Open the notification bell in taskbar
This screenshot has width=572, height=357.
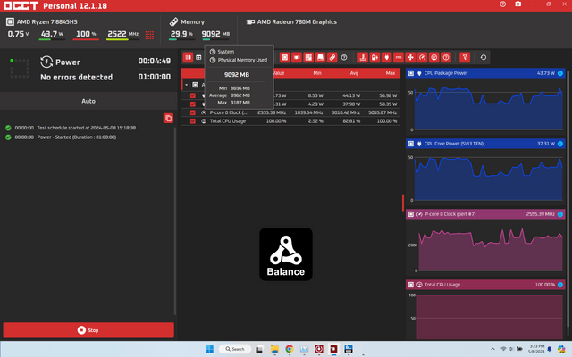pyautogui.click(x=550, y=349)
